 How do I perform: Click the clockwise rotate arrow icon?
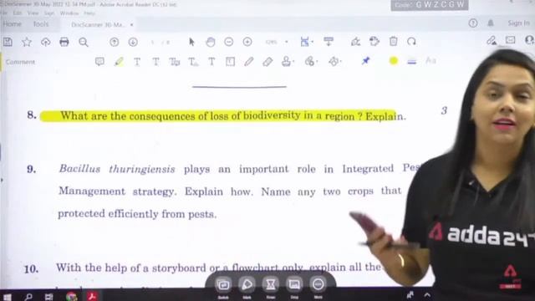[411, 41]
